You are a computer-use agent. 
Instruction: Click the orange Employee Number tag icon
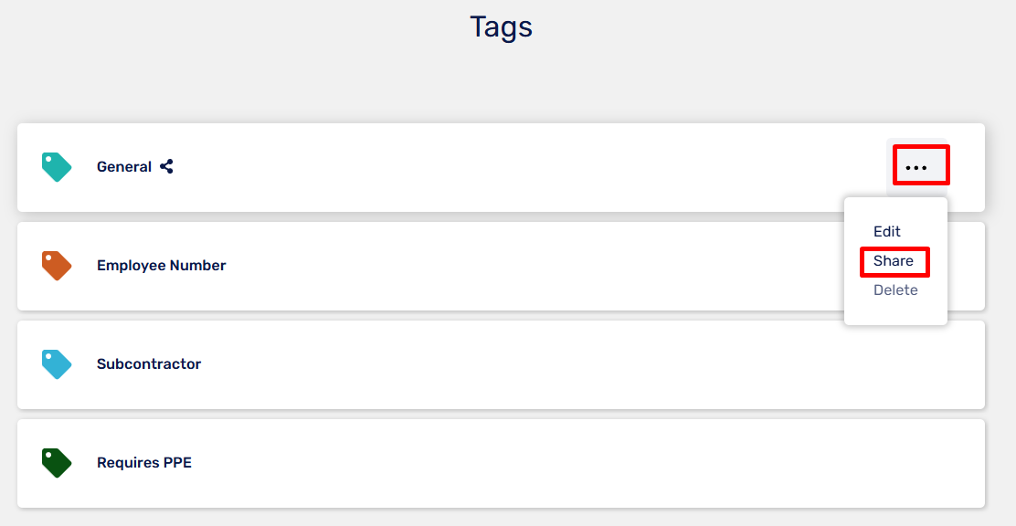tap(57, 266)
